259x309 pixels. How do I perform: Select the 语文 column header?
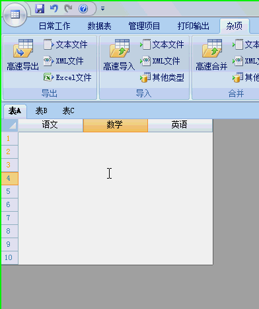point(50,125)
